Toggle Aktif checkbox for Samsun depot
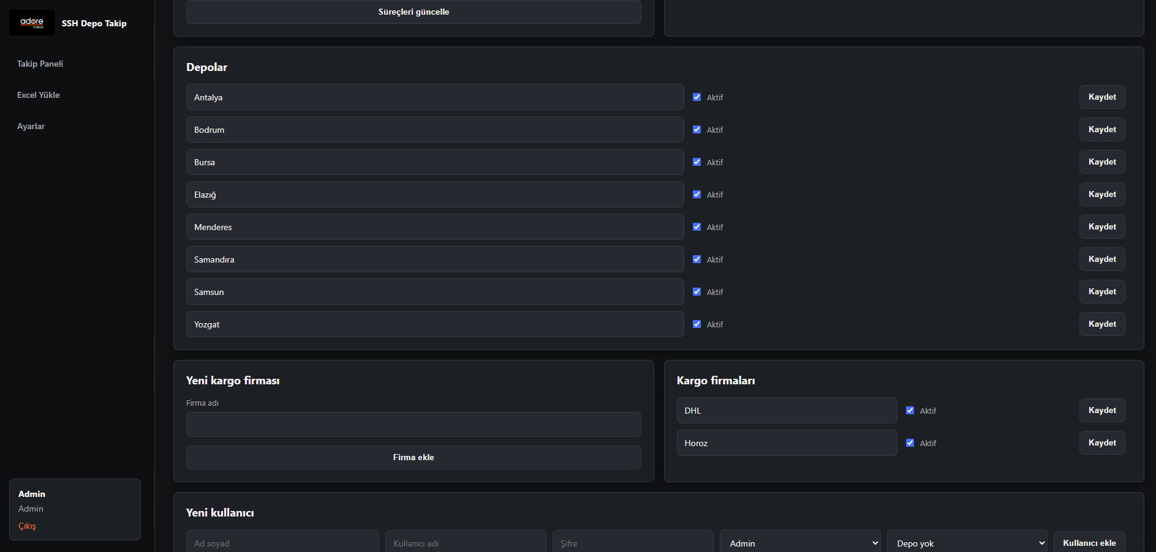 point(697,292)
